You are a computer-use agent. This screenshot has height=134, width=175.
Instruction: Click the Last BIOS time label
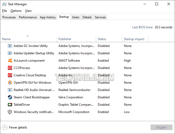tap(143, 27)
